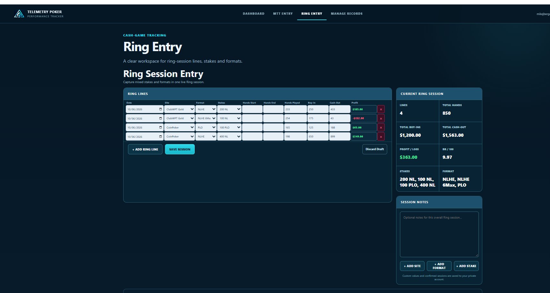Click the Hands Played field showing 198
This screenshot has width=550, height=293.
(295, 136)
